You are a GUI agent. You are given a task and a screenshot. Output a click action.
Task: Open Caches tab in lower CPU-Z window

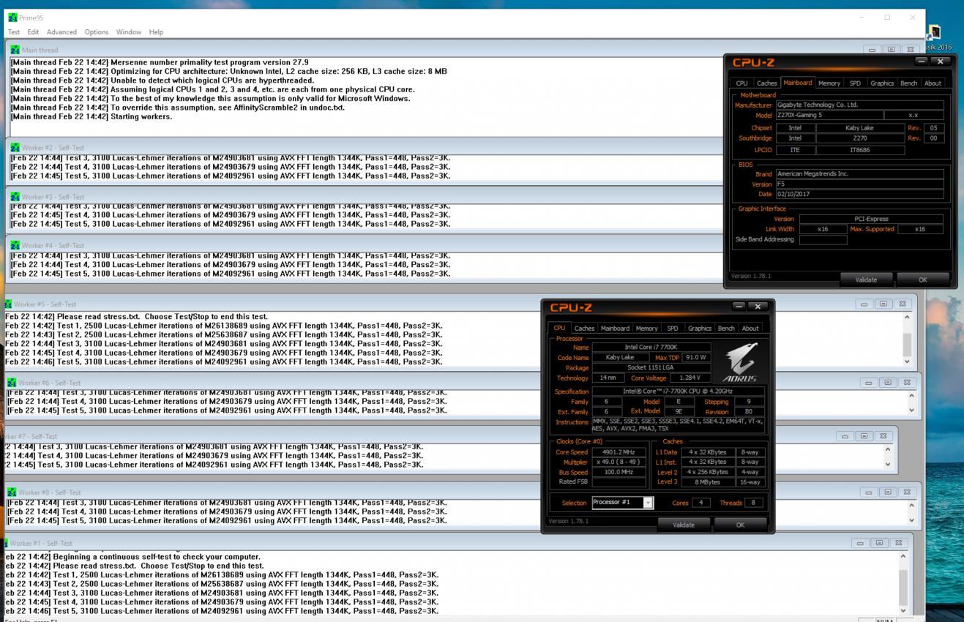coord(584,329)
